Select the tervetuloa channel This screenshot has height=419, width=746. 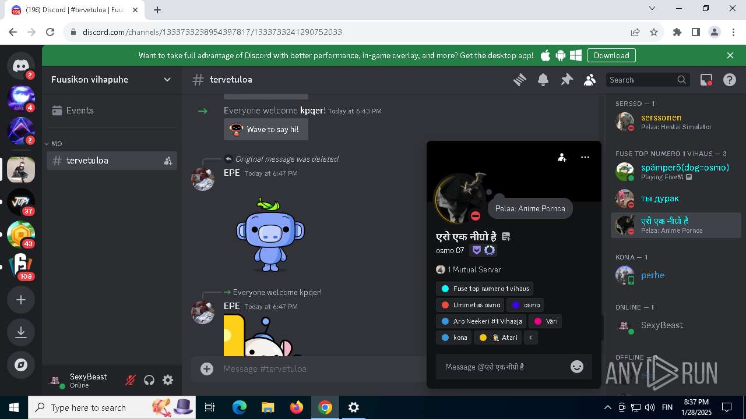112,161
